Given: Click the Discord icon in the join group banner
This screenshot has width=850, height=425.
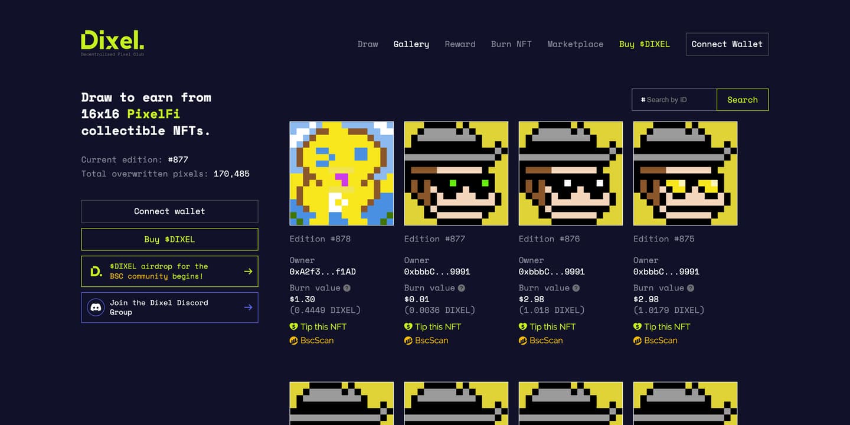Looking at the screenshot, I should [96, 308].
